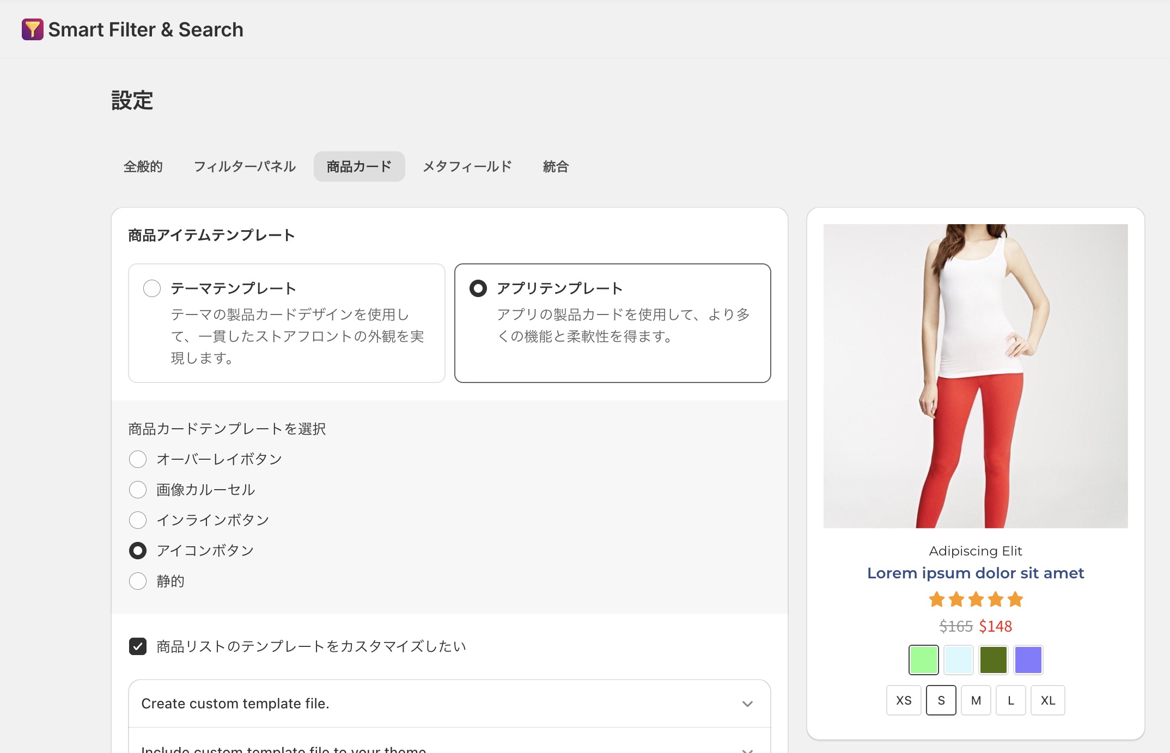Uncheck 商品リストのテンプレートをカスタマイズしたい
The width and height of the screenshot is (1170, 753).
pos(138,647)
